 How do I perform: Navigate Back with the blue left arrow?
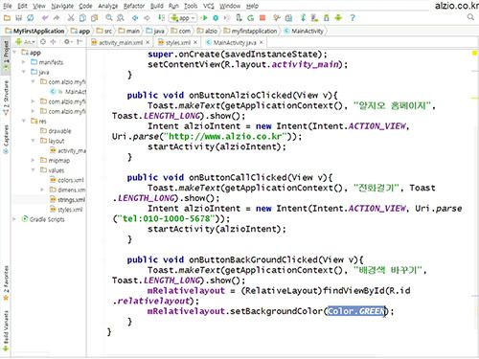[135, 18]
